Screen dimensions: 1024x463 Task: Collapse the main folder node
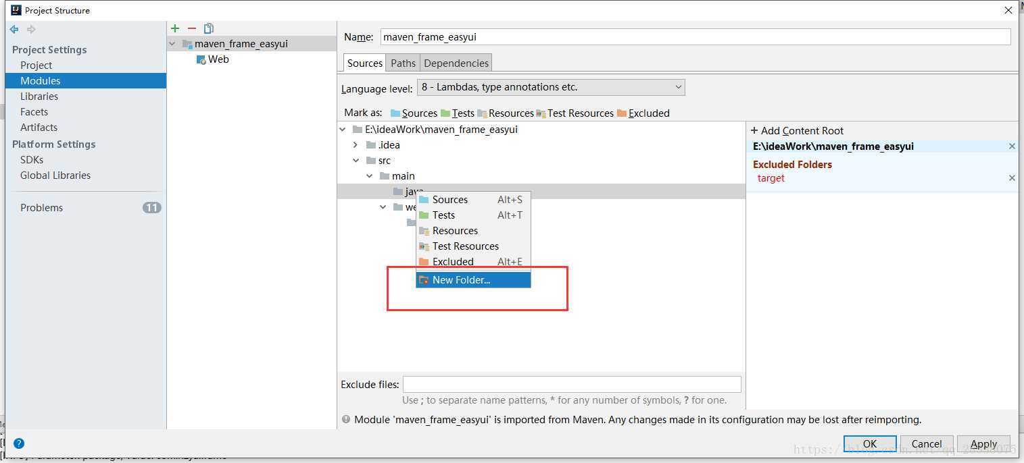(x=369, y=176)
